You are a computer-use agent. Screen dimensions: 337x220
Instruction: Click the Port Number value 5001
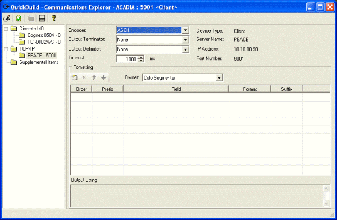point(239,59)
